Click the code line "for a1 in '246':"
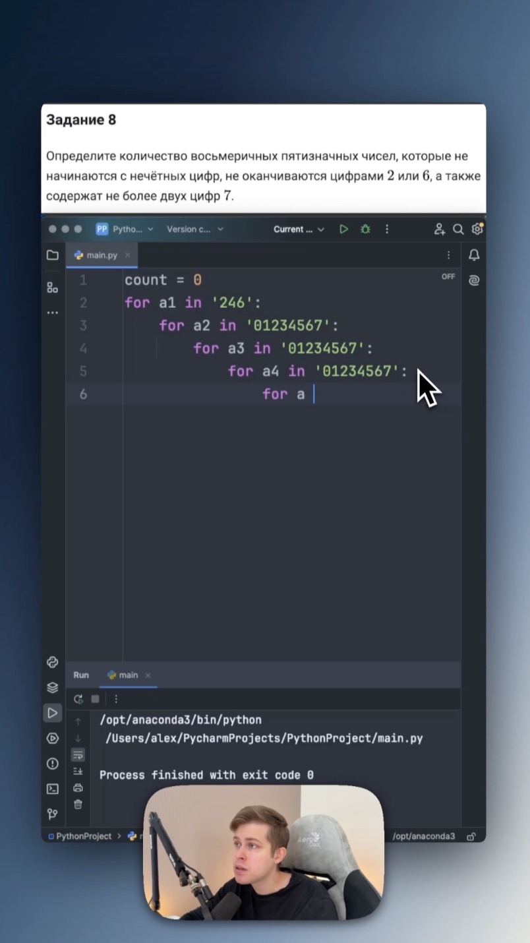This screenshot has height=943, width=530. click(193, 303)
